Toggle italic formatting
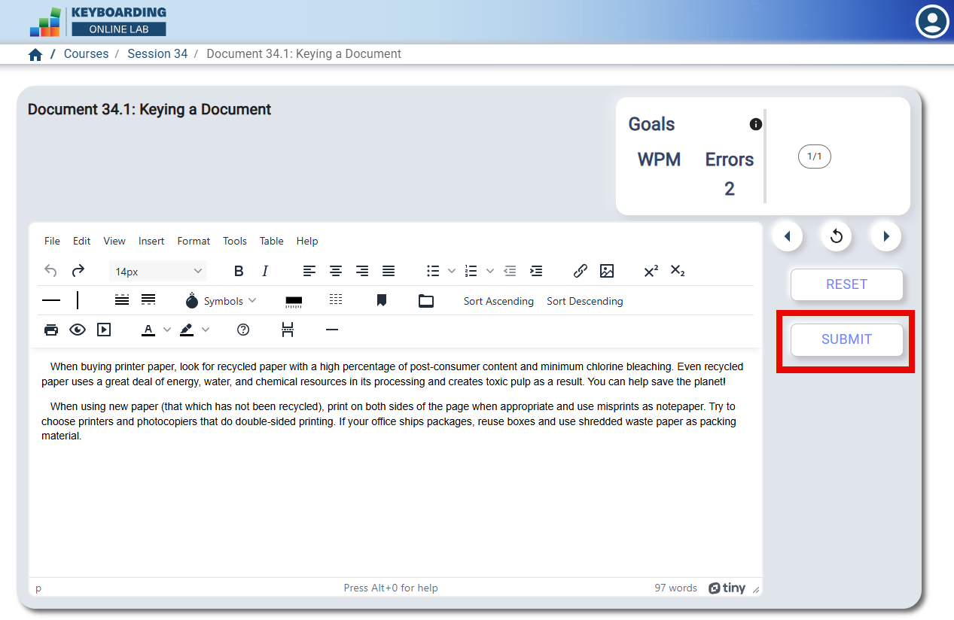The height and width of the screenshot is (620, 954). click(x=264, y=271)
